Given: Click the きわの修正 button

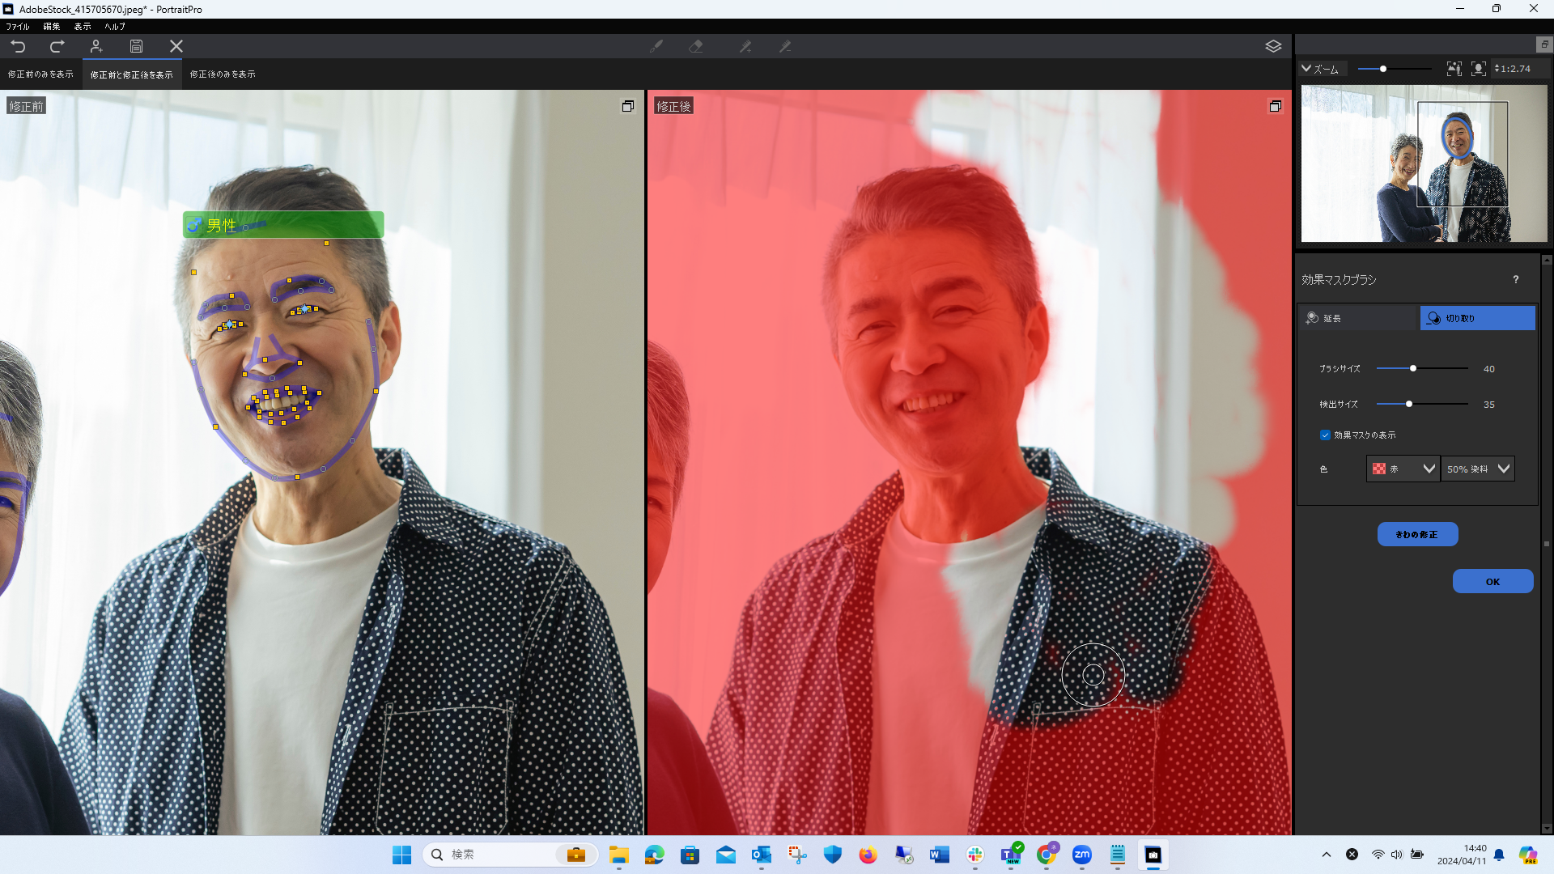Looking at the screenshot, I should tap(1416, 534).
